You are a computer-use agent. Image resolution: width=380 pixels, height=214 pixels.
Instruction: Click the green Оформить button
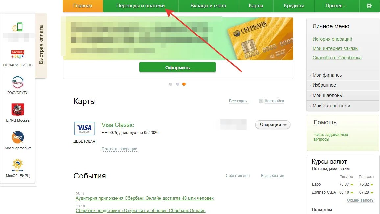[177, 67]
